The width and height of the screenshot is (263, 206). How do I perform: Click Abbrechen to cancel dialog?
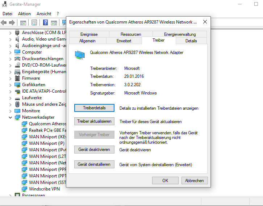[x=195, y=181]
